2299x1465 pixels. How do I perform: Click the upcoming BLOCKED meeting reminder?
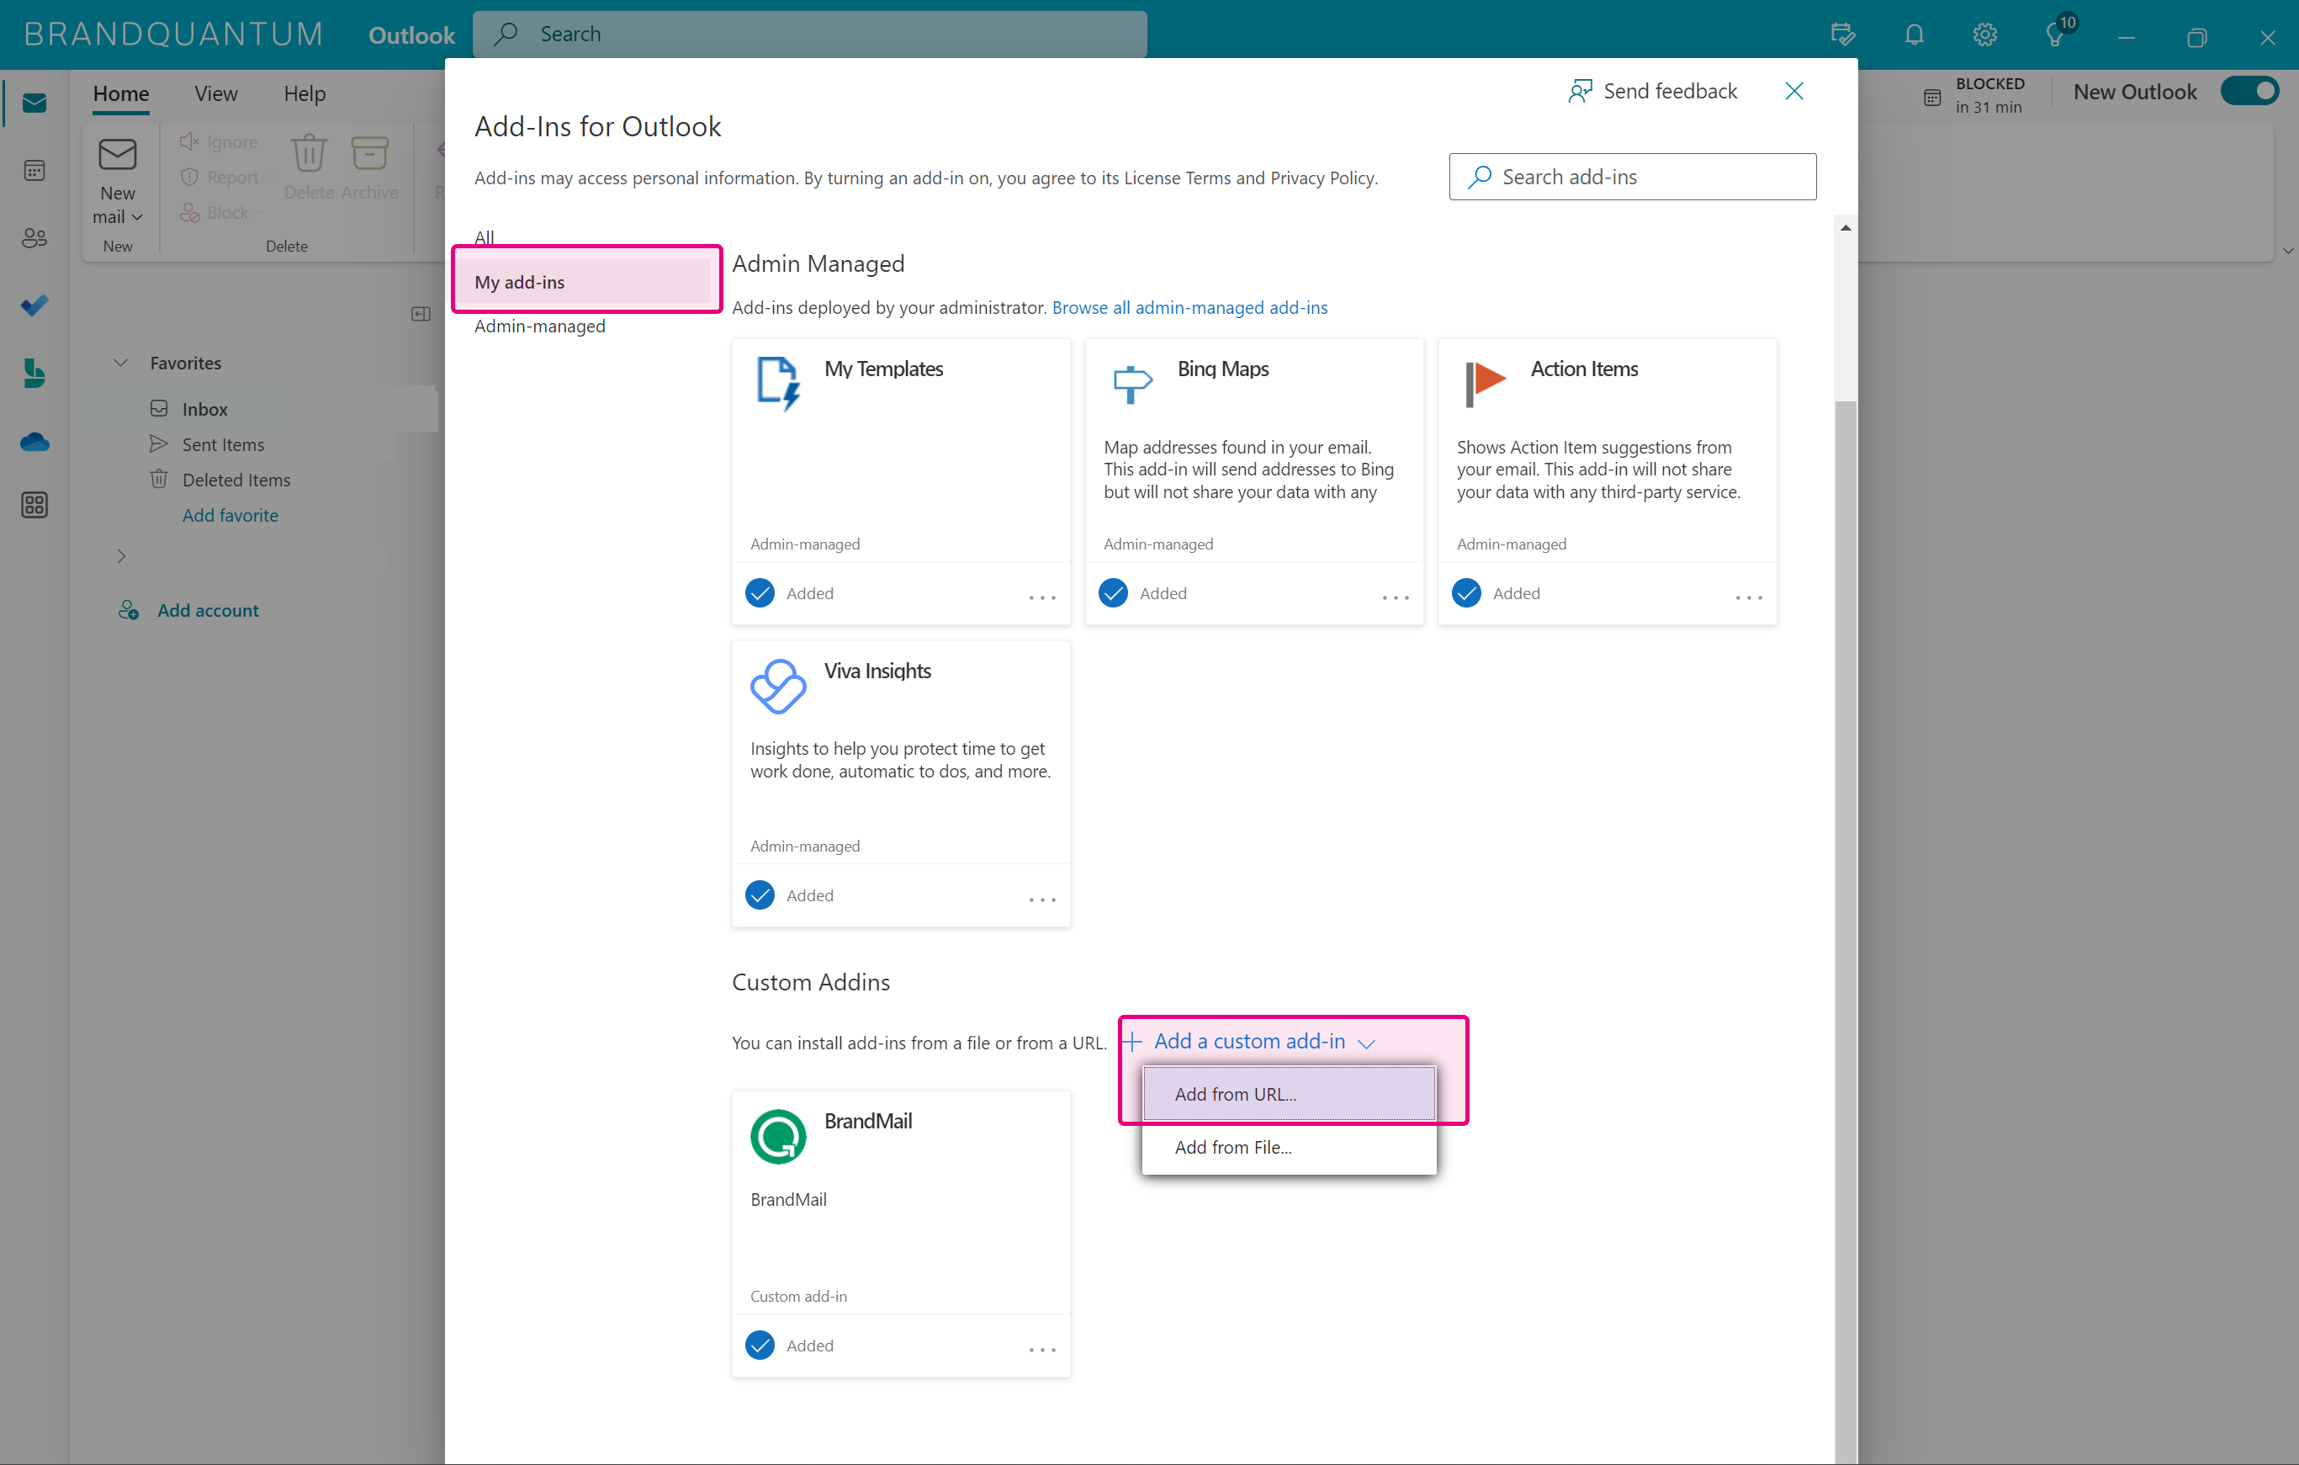1974,95
